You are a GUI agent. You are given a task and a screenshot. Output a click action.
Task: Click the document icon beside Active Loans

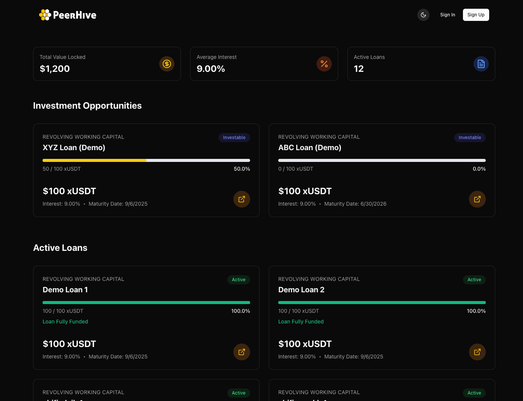pyautogui.click(x=481, y=64)
